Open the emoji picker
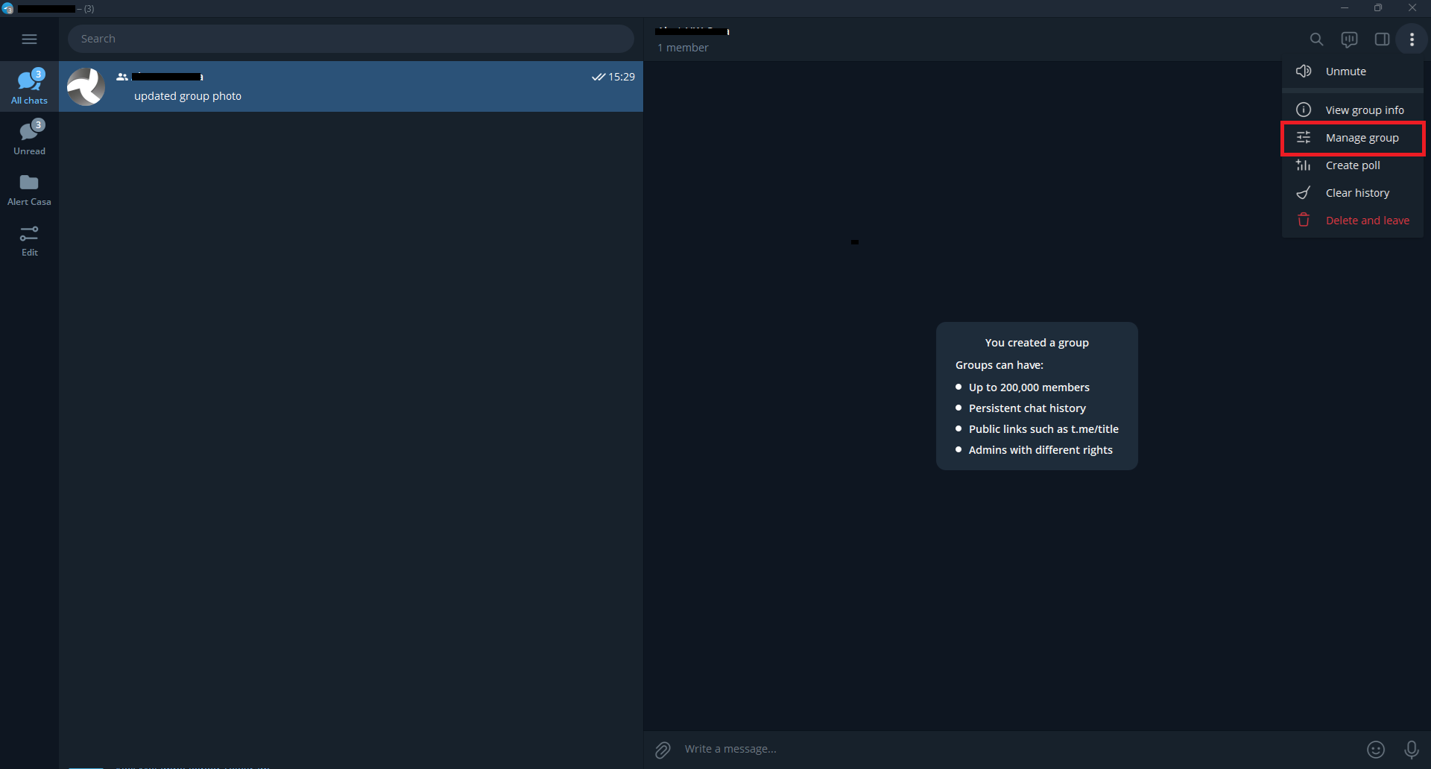Screen dimensions: 1431x769 click(1376, 750)
